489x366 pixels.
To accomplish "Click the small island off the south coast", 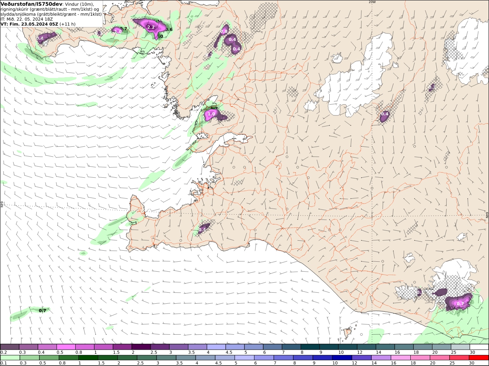I will point(347,333).
